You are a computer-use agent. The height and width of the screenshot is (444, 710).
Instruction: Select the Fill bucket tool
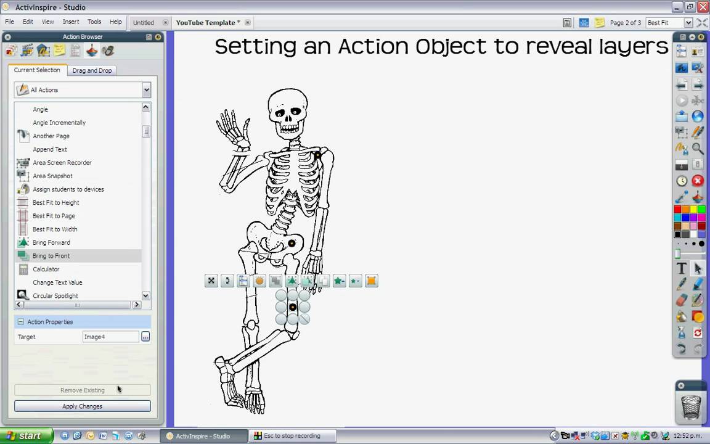(x=682, y=317)
